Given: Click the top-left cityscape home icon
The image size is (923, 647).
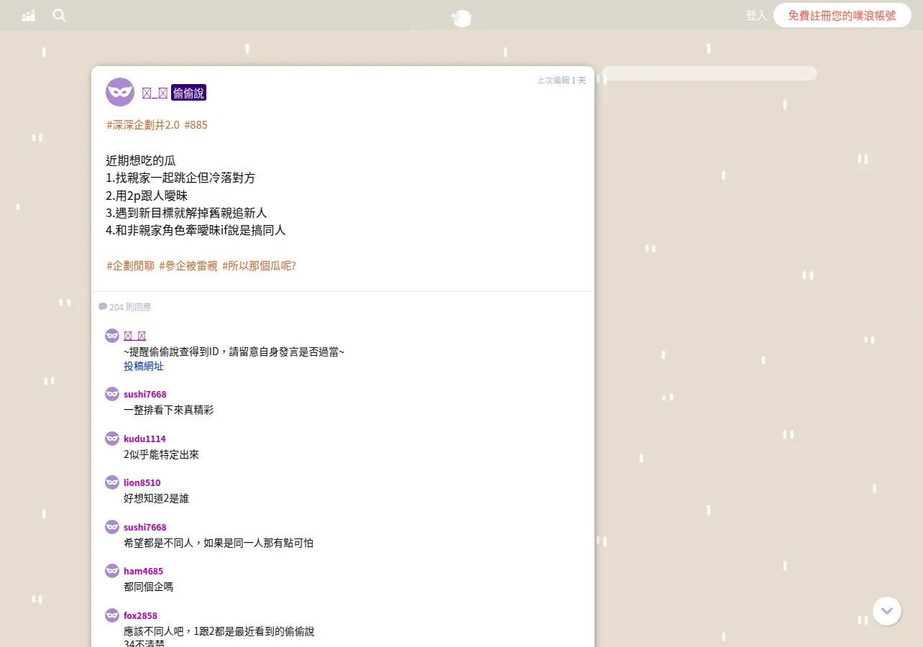Looking at the screenshot, I should [29, 15].
